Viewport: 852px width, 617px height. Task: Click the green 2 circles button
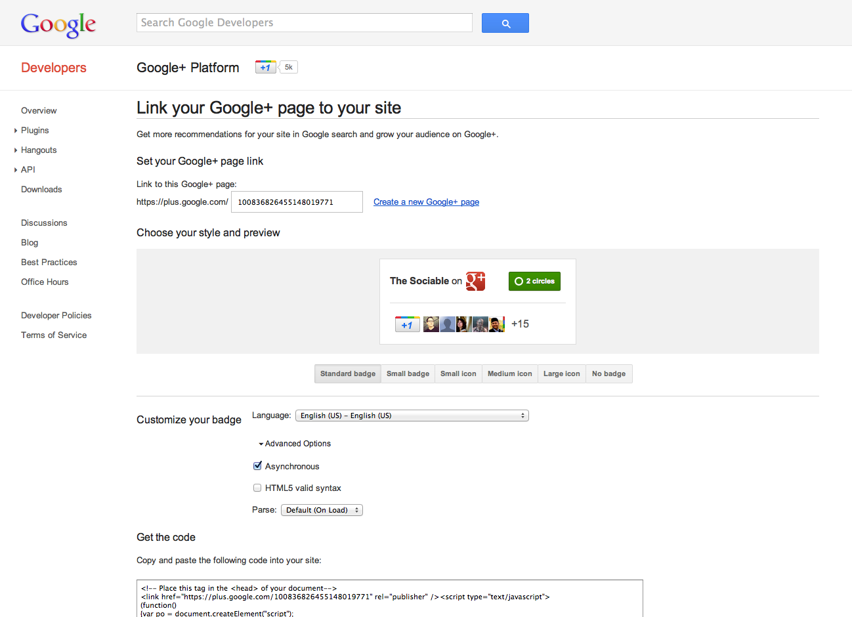[534, 281]
